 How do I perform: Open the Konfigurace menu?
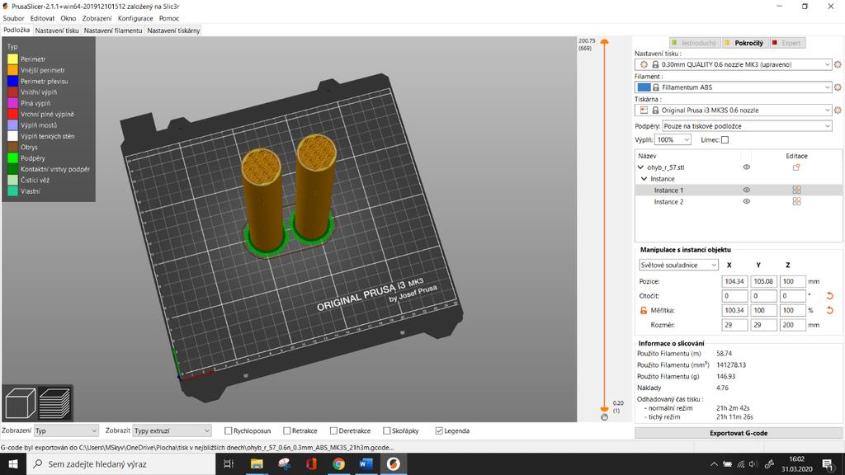[135, 18]
